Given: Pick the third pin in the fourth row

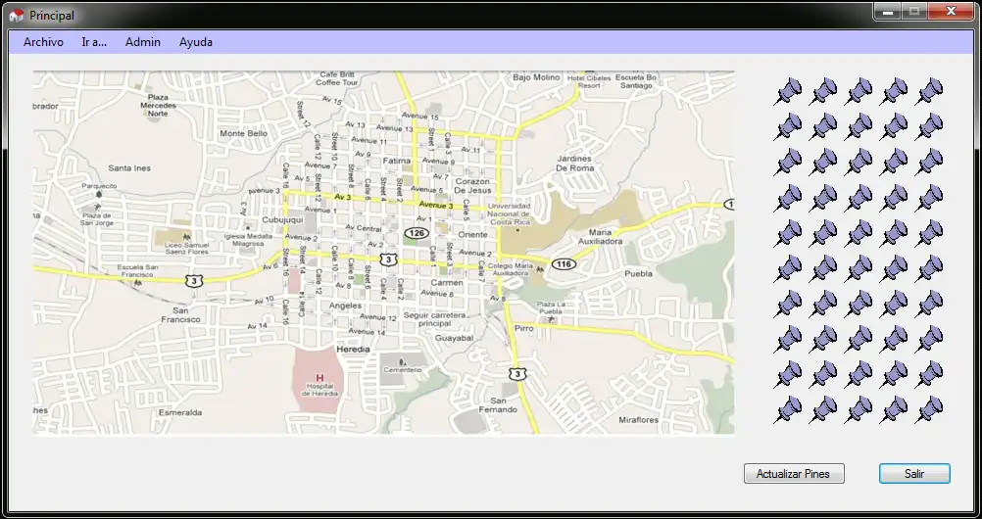Looking at the screenshot, I should click(859, 198).
